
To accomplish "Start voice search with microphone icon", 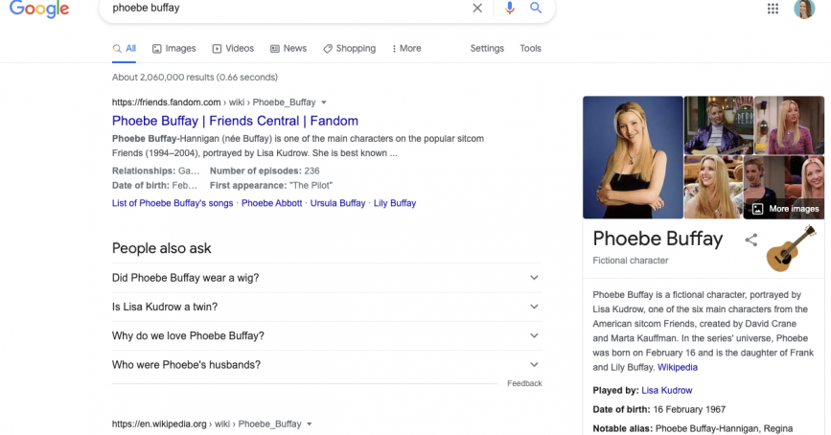I will pyautogui.click(x=509, y=8).
